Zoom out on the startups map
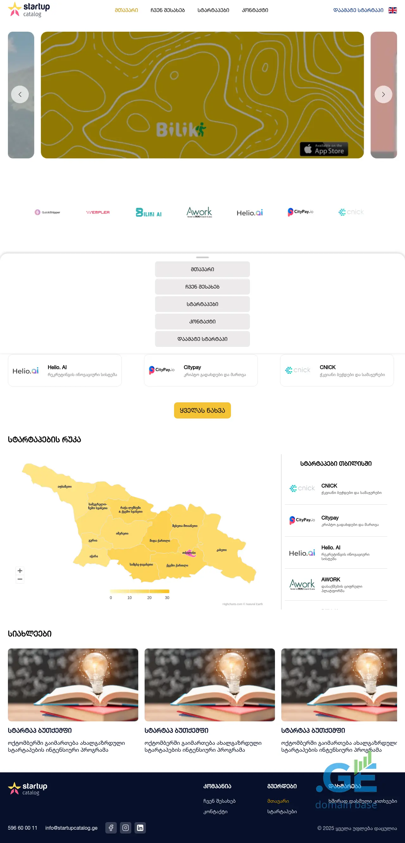The height and width of the screenshot is (843, 405). 20,579
